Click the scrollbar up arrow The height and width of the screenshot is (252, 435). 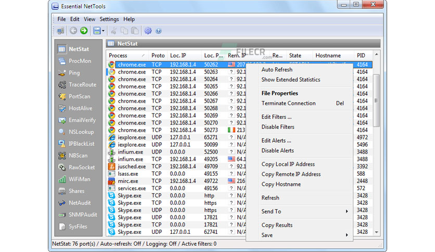(x=377, y=55)
